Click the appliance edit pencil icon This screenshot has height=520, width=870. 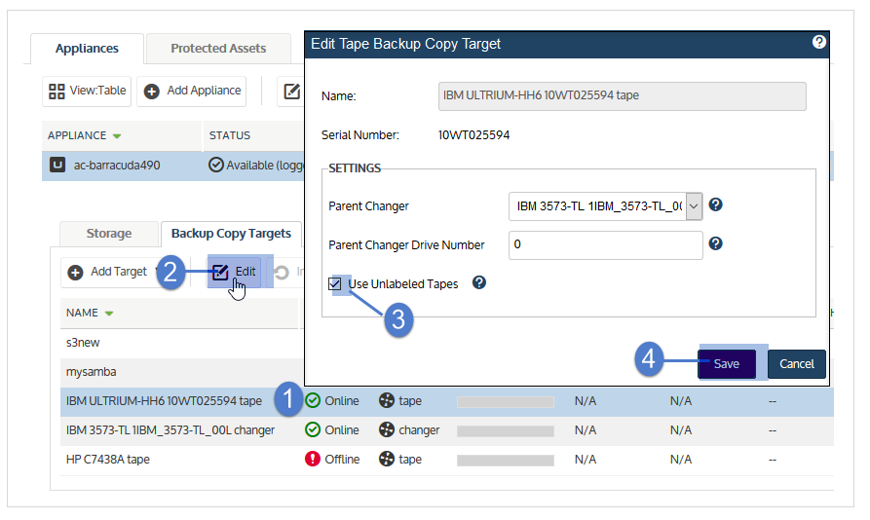292,91
